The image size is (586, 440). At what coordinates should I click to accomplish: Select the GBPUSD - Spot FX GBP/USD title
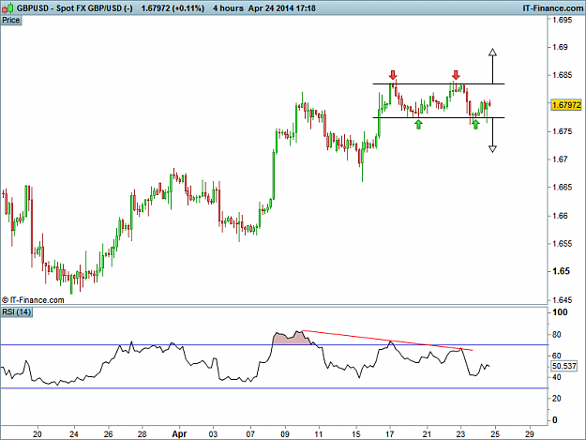pyautogui.click(x=74, y=8)
